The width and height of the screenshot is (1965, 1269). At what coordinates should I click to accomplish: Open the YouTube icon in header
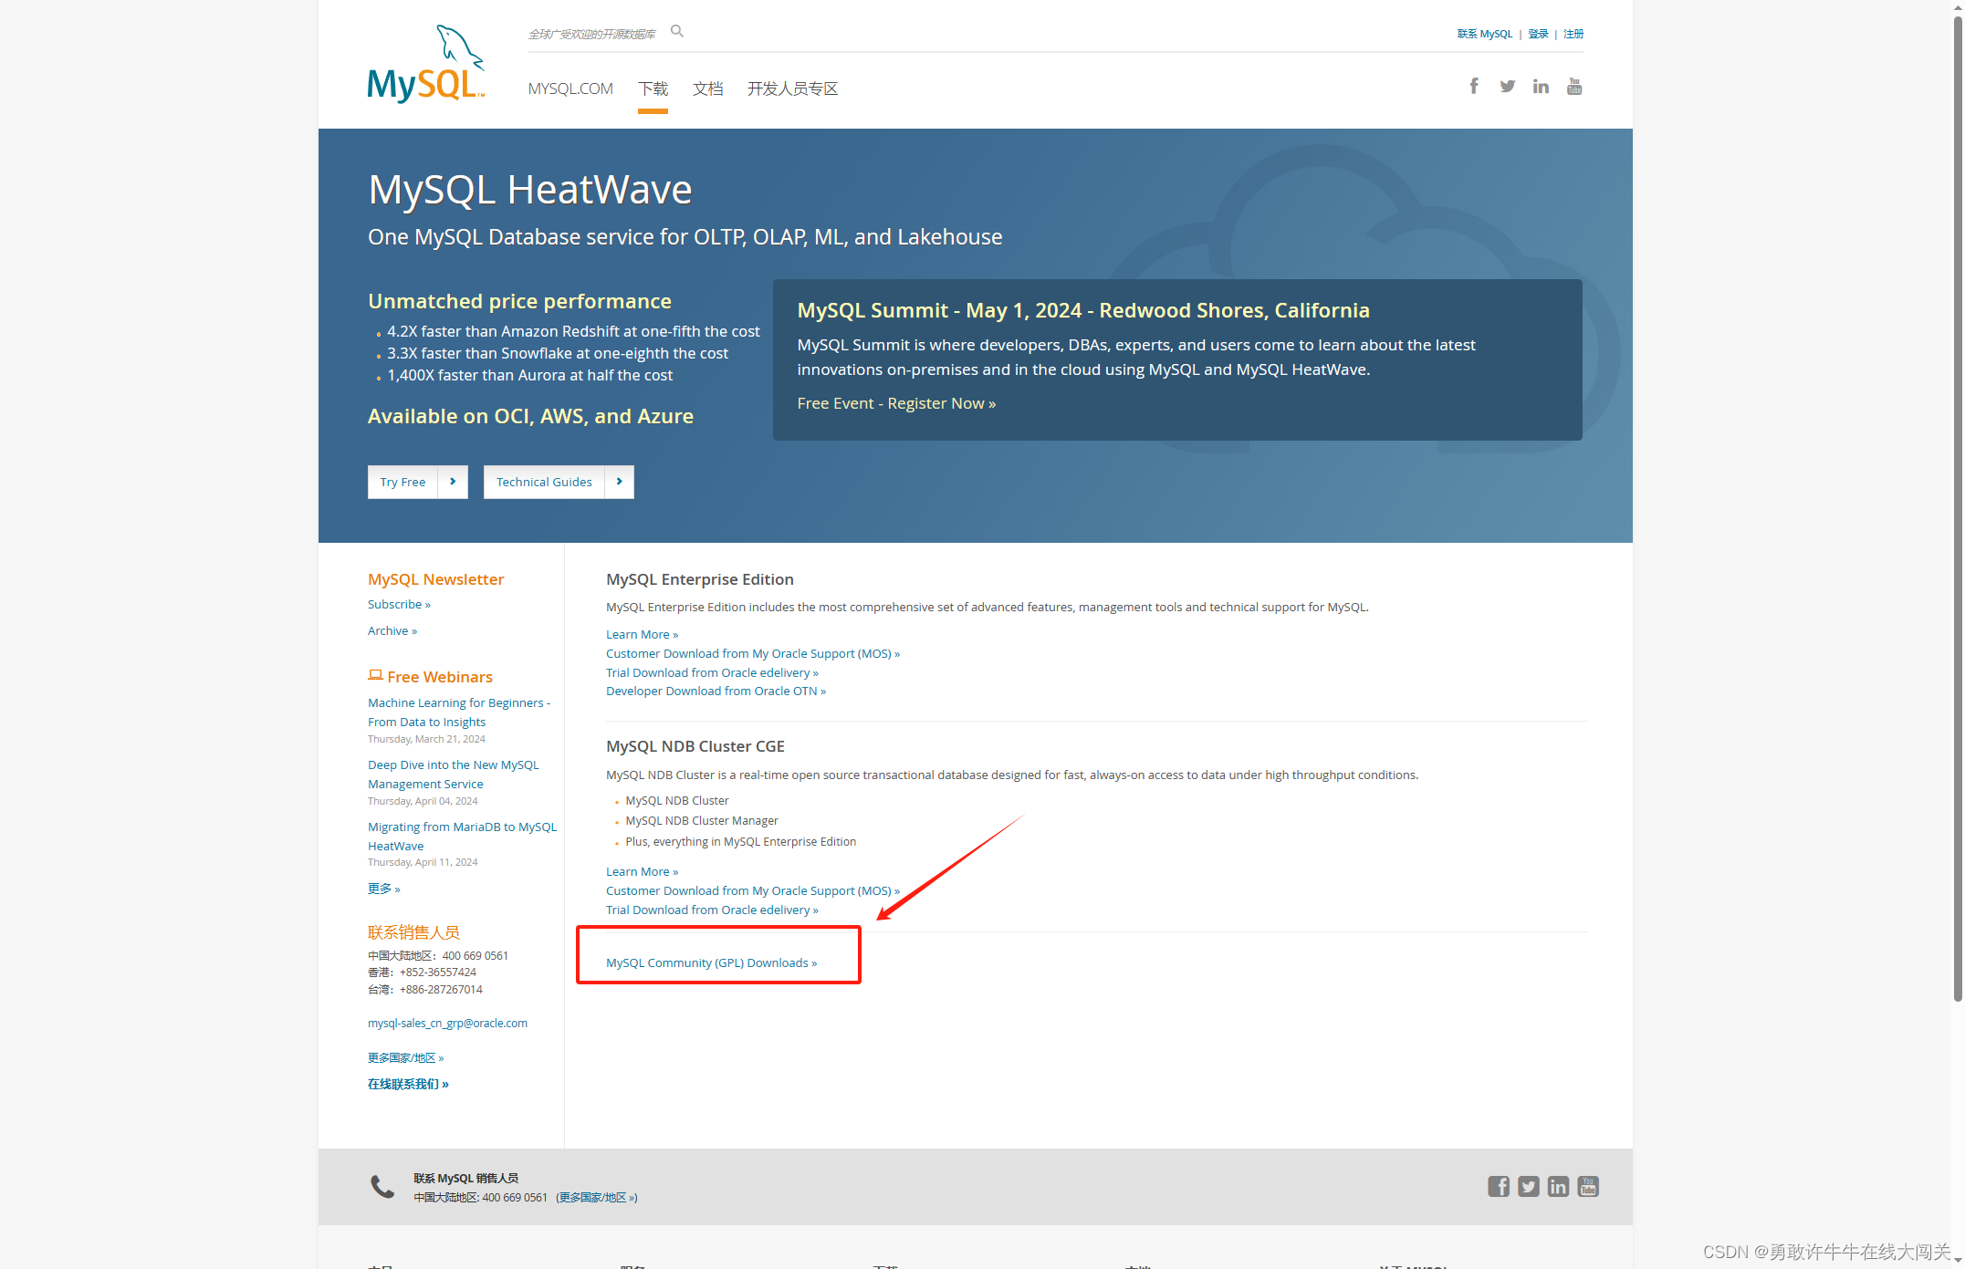click(x=1574, y=86)
